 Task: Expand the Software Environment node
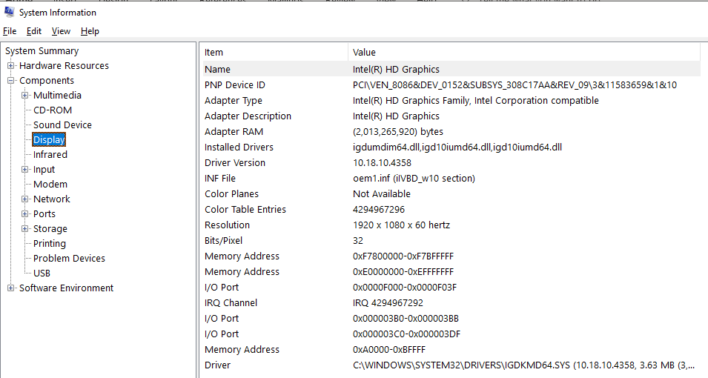click(x=11, y=288)
